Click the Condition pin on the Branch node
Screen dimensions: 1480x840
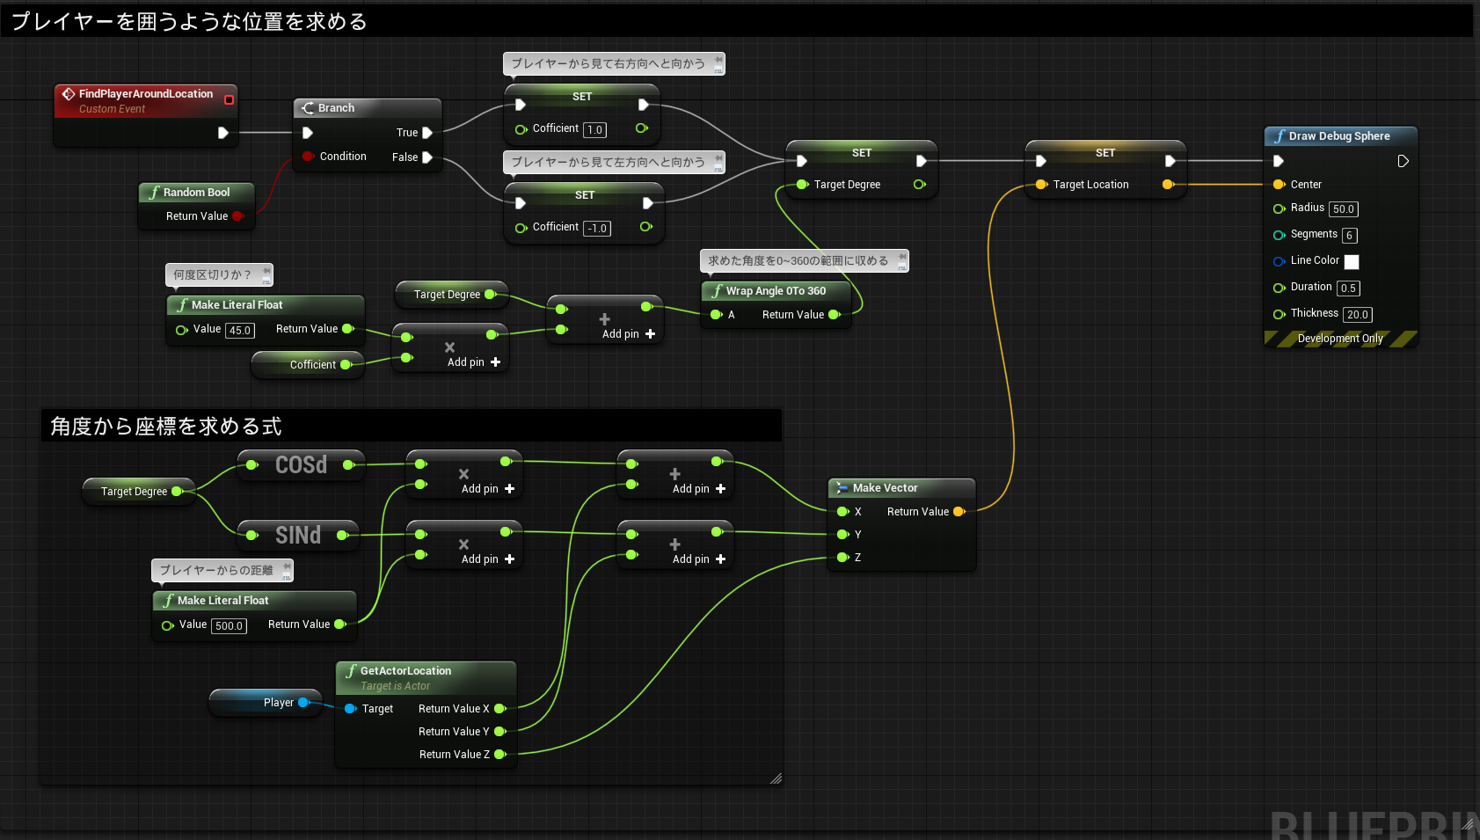[x=308, y=156]
